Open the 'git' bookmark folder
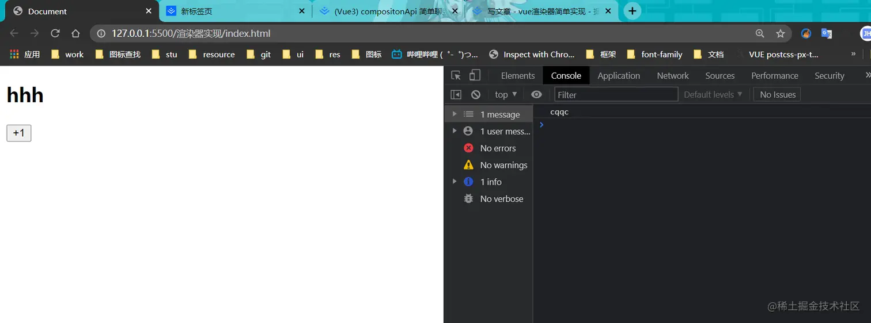 (x=259, y=54)
